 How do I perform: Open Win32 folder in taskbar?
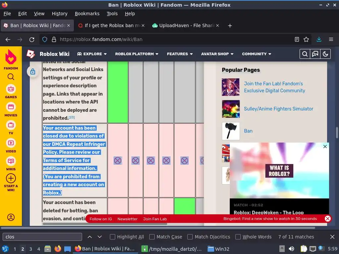[x=218, y=249]
